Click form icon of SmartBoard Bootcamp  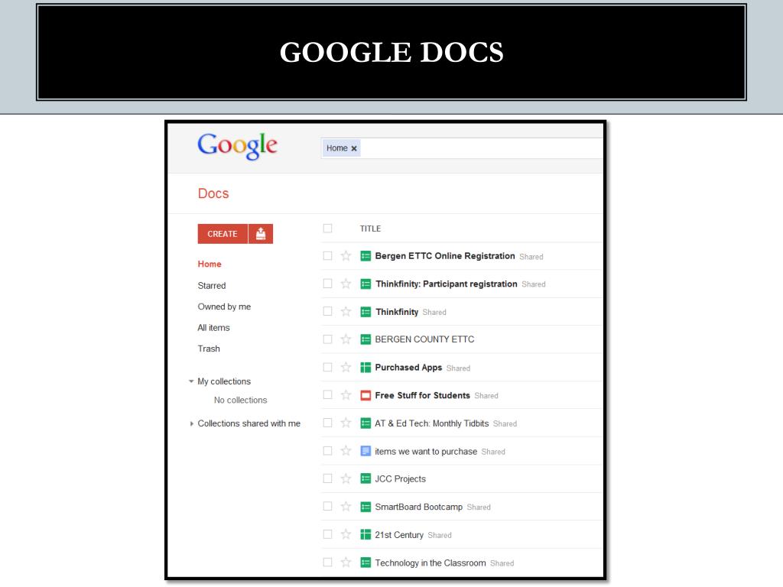tap(366, 507)
